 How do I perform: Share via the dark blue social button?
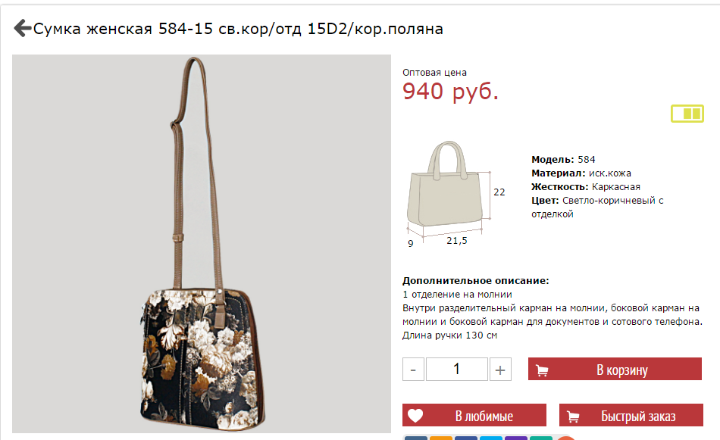(x=465, y=438)
